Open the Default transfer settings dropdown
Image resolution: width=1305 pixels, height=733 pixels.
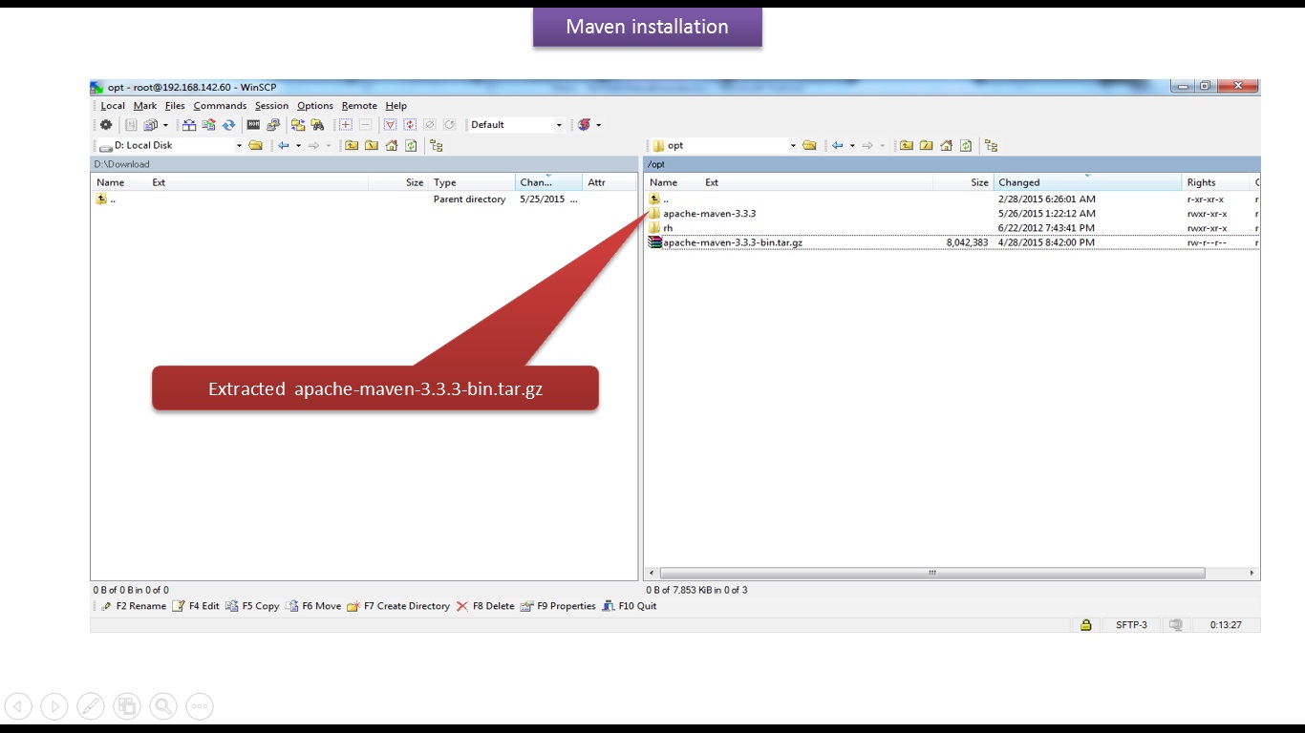(559, 125)
